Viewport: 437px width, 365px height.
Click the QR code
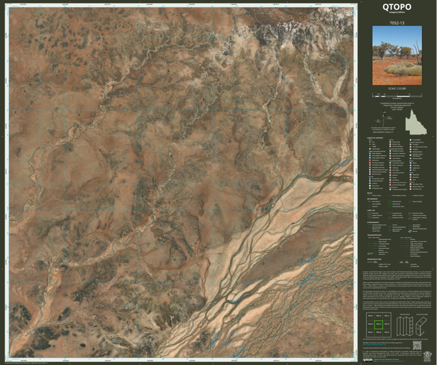(417, 346)
